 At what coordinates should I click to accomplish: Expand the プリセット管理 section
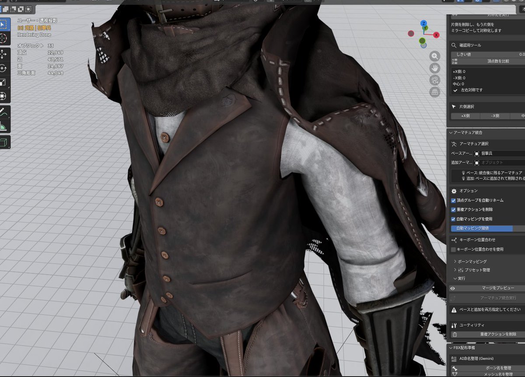(455, 270)
